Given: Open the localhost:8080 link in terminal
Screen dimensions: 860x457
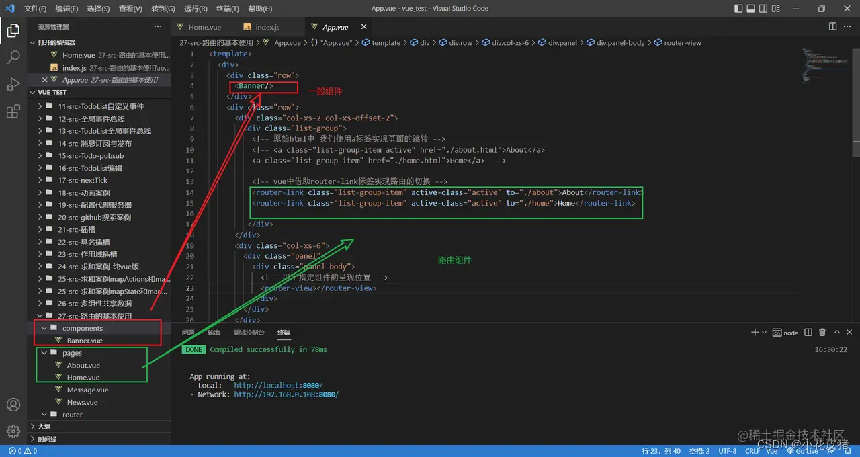Looking at the screenshot, I should (278, 386).
